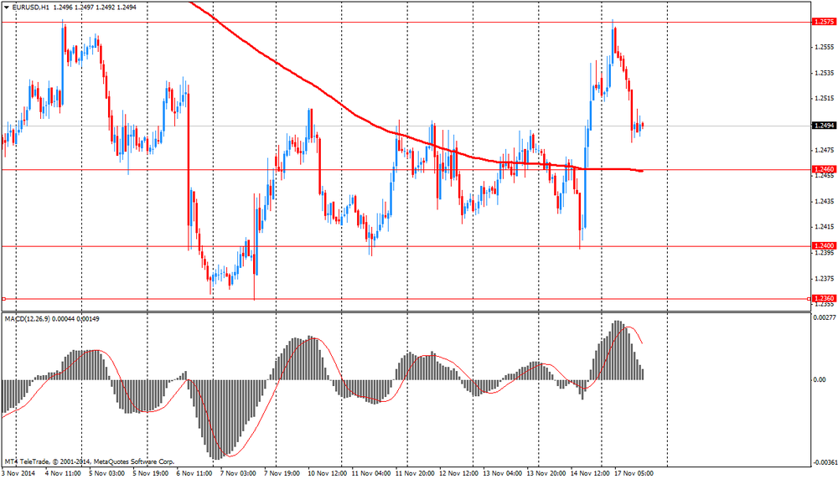Select the 1.2415 price scale value
The height and width of the screenshot is (479, 838).
click(x=824, y=227)
